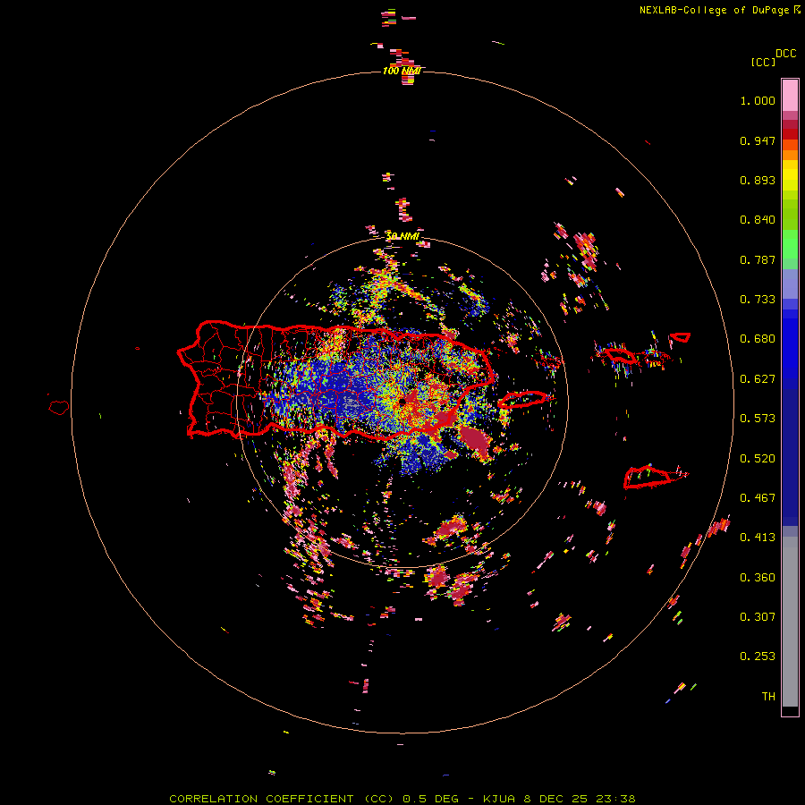Screen dimensions: 805x805
Task: Click the 0.680 color scale value
Action: tap(758, 339)
